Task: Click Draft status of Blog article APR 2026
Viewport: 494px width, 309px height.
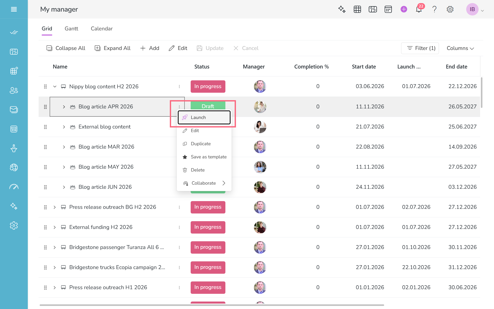Action: 208,106
